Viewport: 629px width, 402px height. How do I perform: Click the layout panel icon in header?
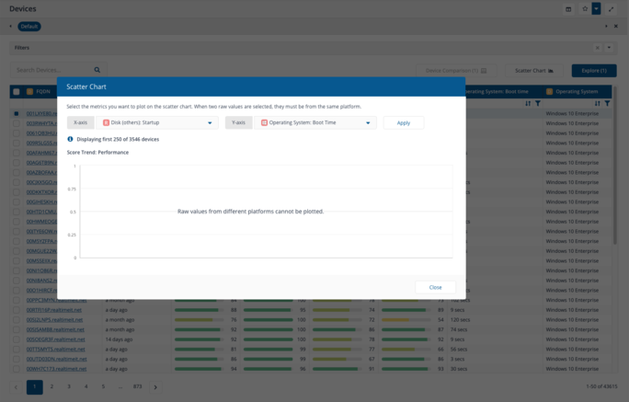(x=568, y=9)
